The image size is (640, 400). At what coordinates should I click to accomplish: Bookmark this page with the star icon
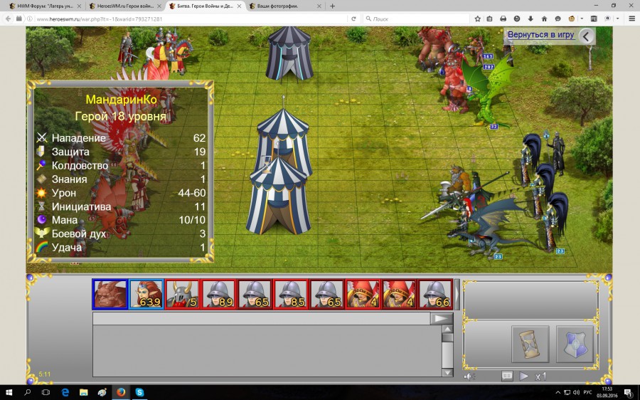478,19
